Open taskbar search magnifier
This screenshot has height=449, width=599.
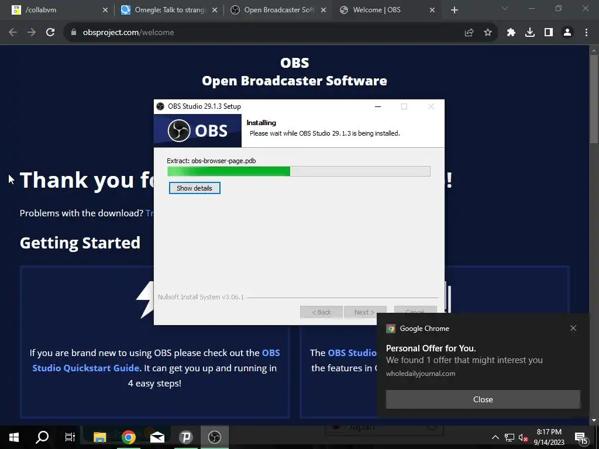point(42,437)
